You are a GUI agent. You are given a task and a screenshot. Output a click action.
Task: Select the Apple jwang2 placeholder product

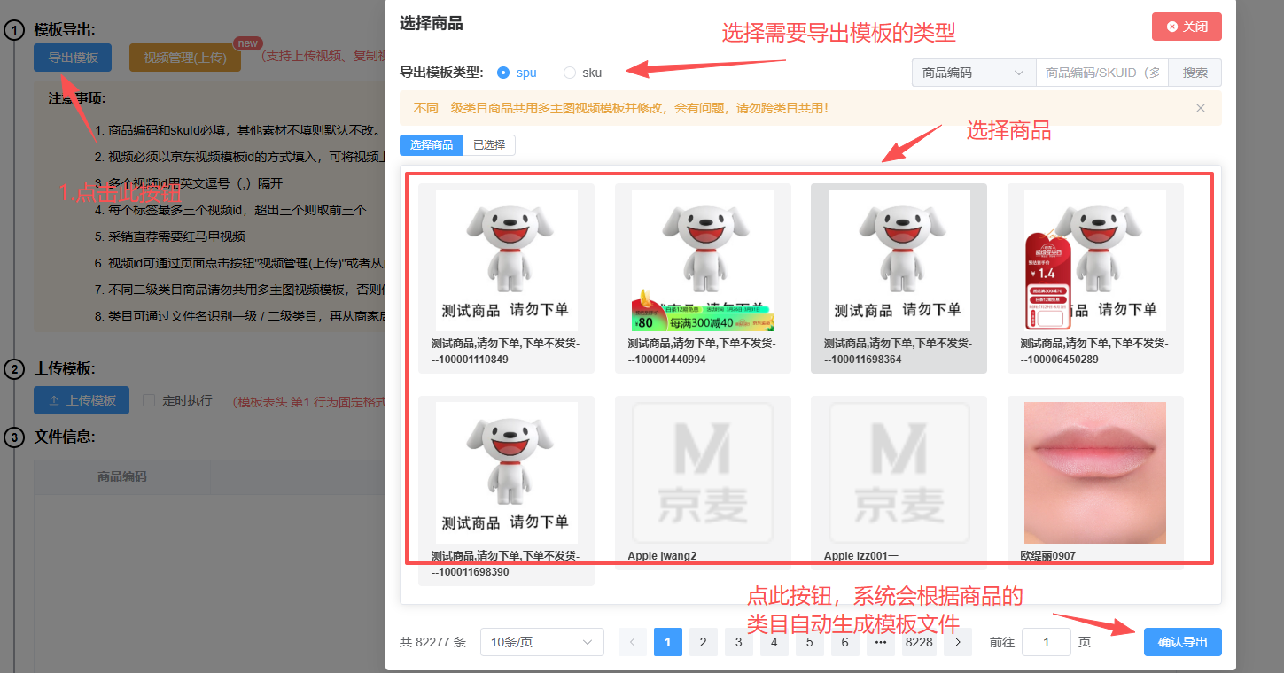[x=702, y=473]
